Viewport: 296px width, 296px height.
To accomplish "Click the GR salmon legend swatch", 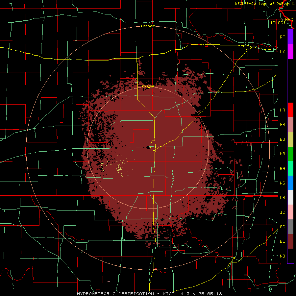I will click(290, 125).
